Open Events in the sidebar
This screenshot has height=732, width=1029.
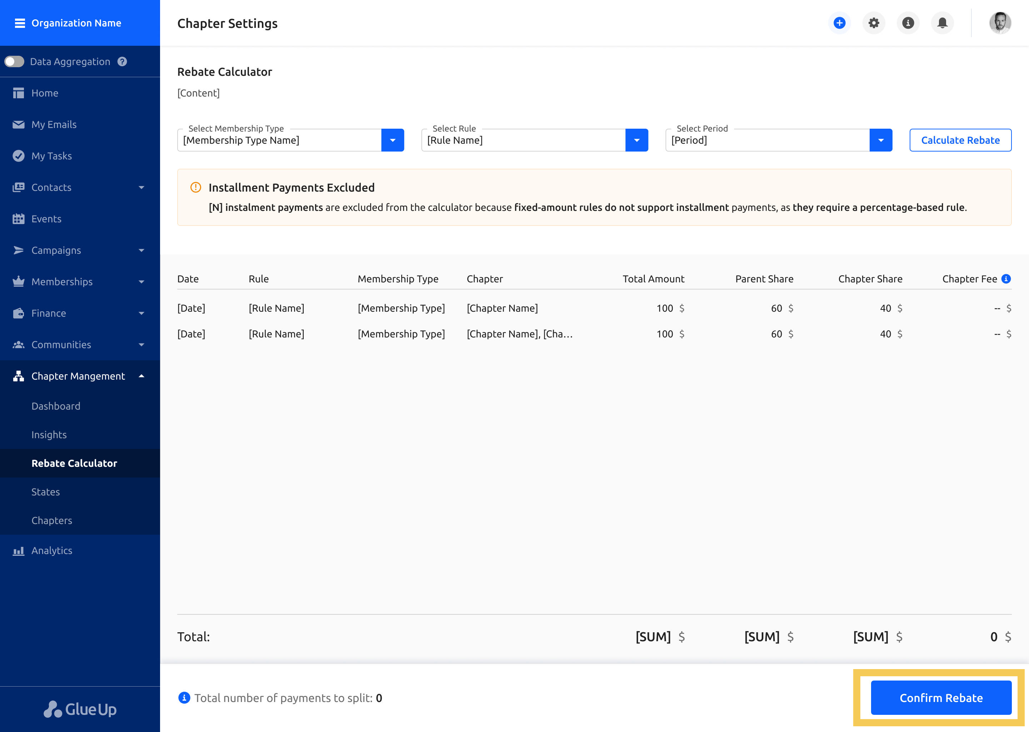click(46, 219)
